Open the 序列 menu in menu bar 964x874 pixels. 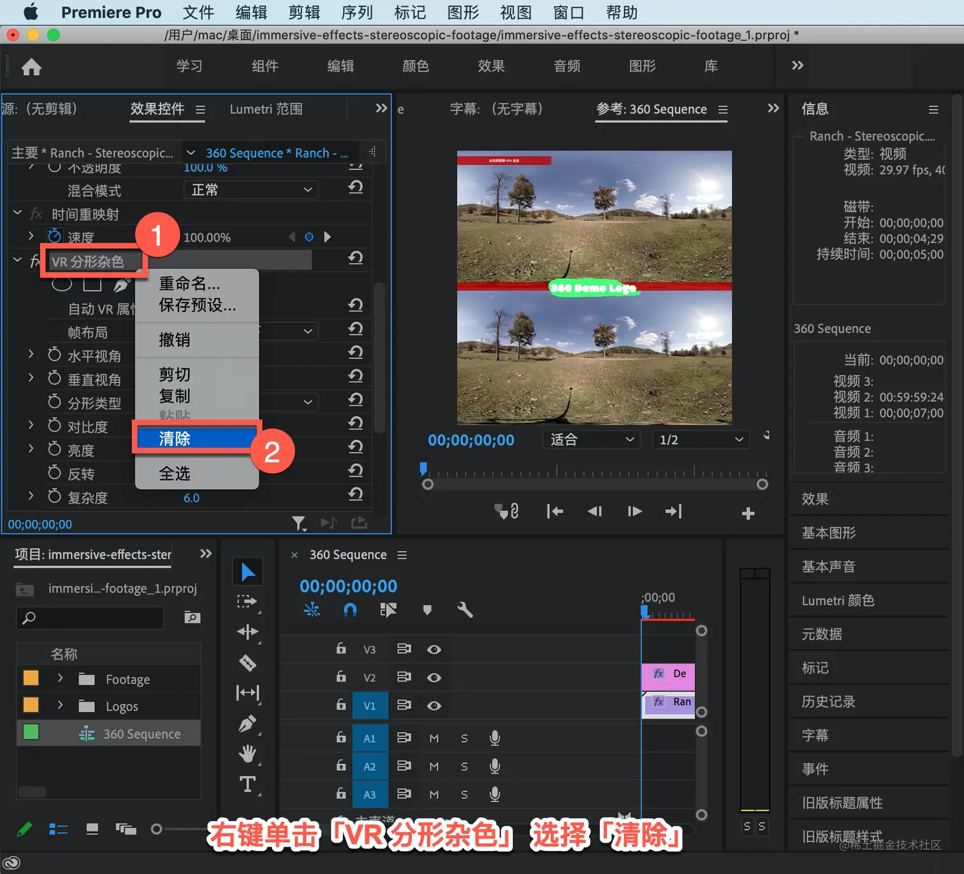coord(357,13)
